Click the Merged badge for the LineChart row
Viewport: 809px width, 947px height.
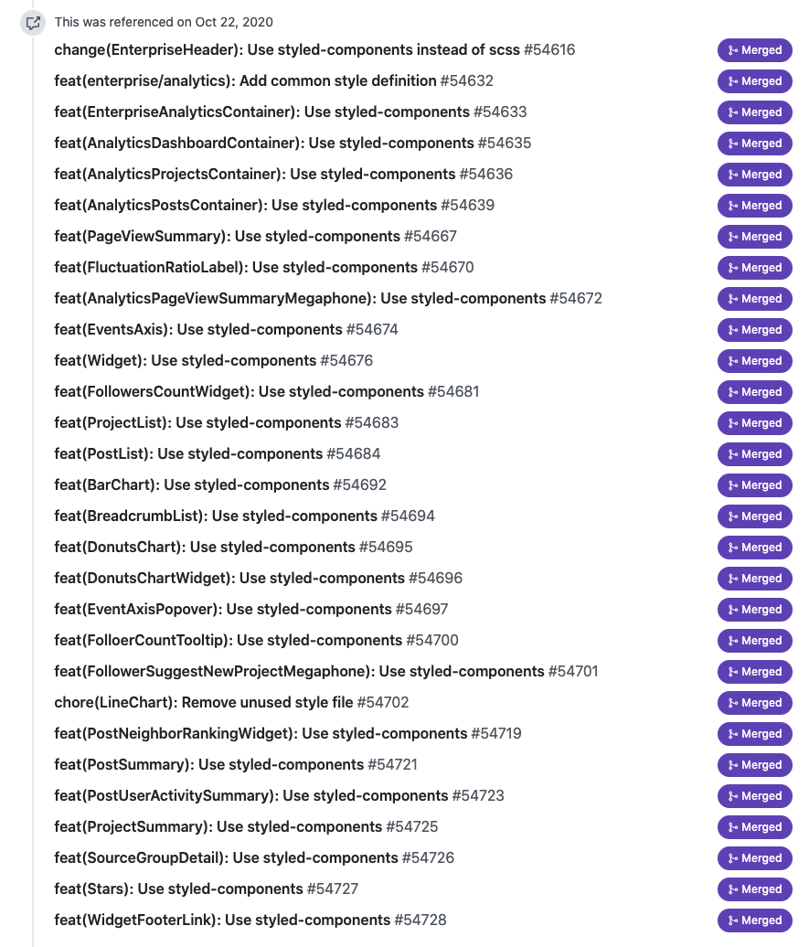point(754,703)
